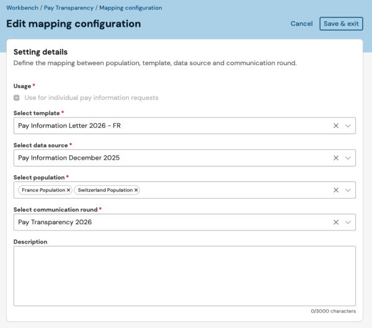The image size is (372, 328).
Task: Remove the Switzerland Population chip
Action: (x=136, y=190)
